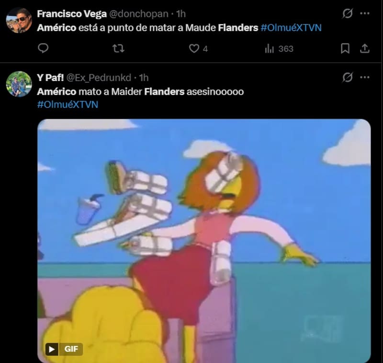Open Francisco Vega's profile picture
This screenshot has width=383, height=363.
[x=19, y=20]
